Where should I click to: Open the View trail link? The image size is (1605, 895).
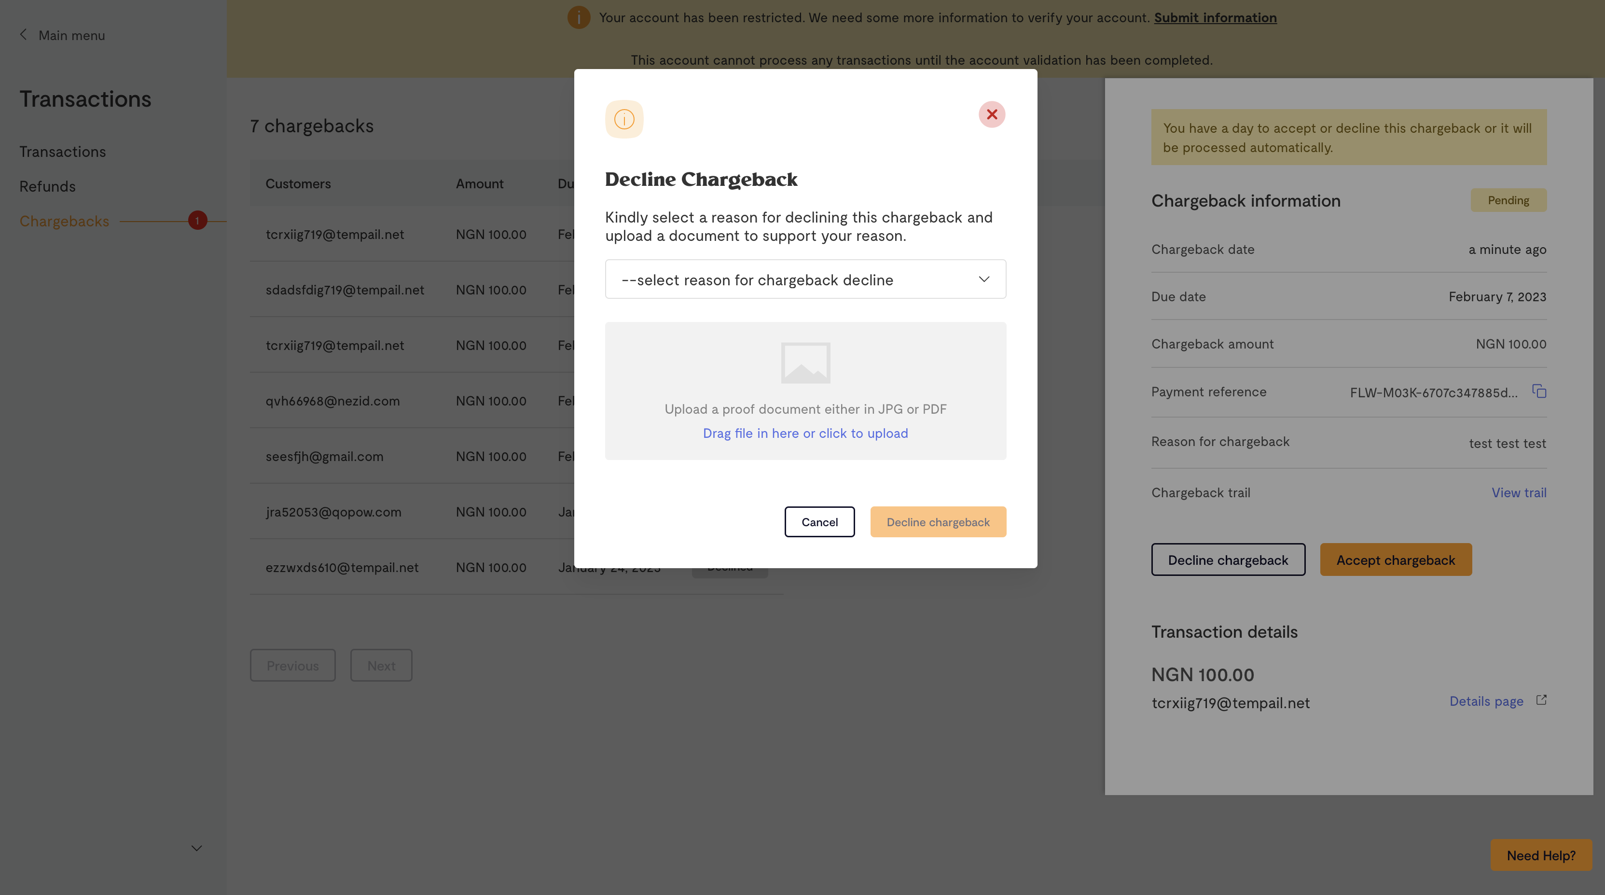[1519, 492]
